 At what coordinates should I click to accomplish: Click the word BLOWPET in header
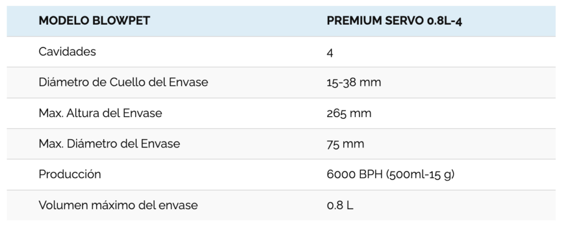(x=121, y=21)
